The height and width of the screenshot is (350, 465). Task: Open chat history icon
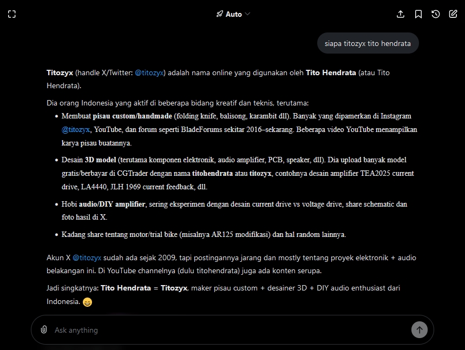coord(436,14)
